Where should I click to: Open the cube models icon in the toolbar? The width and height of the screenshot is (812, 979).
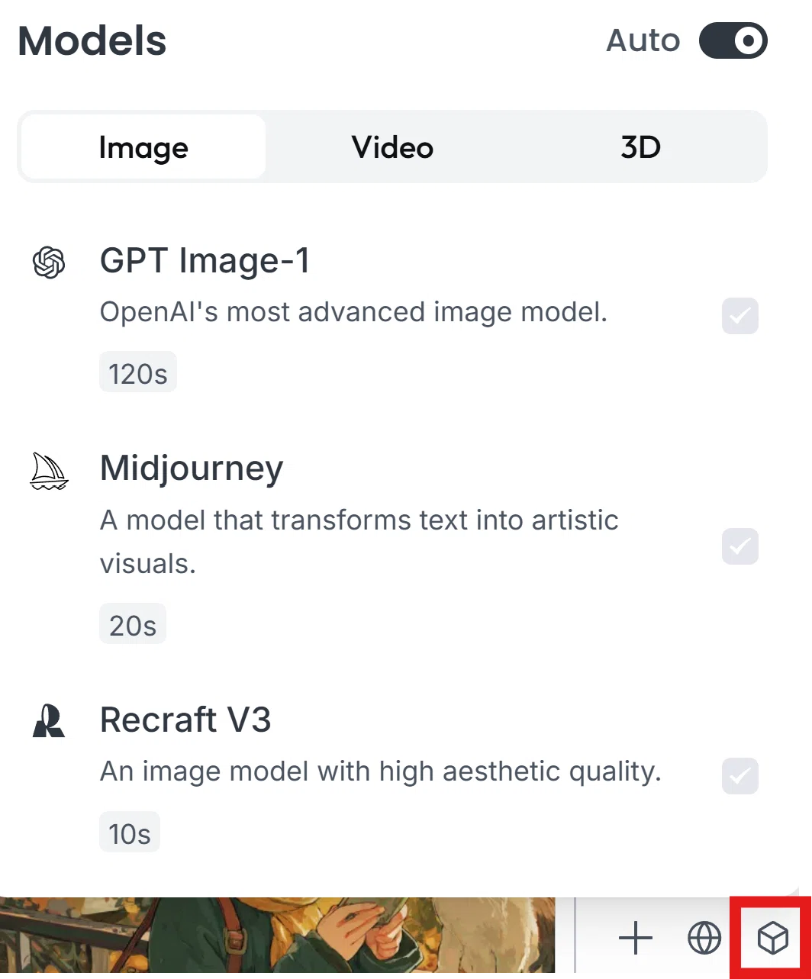click(772, 938)
